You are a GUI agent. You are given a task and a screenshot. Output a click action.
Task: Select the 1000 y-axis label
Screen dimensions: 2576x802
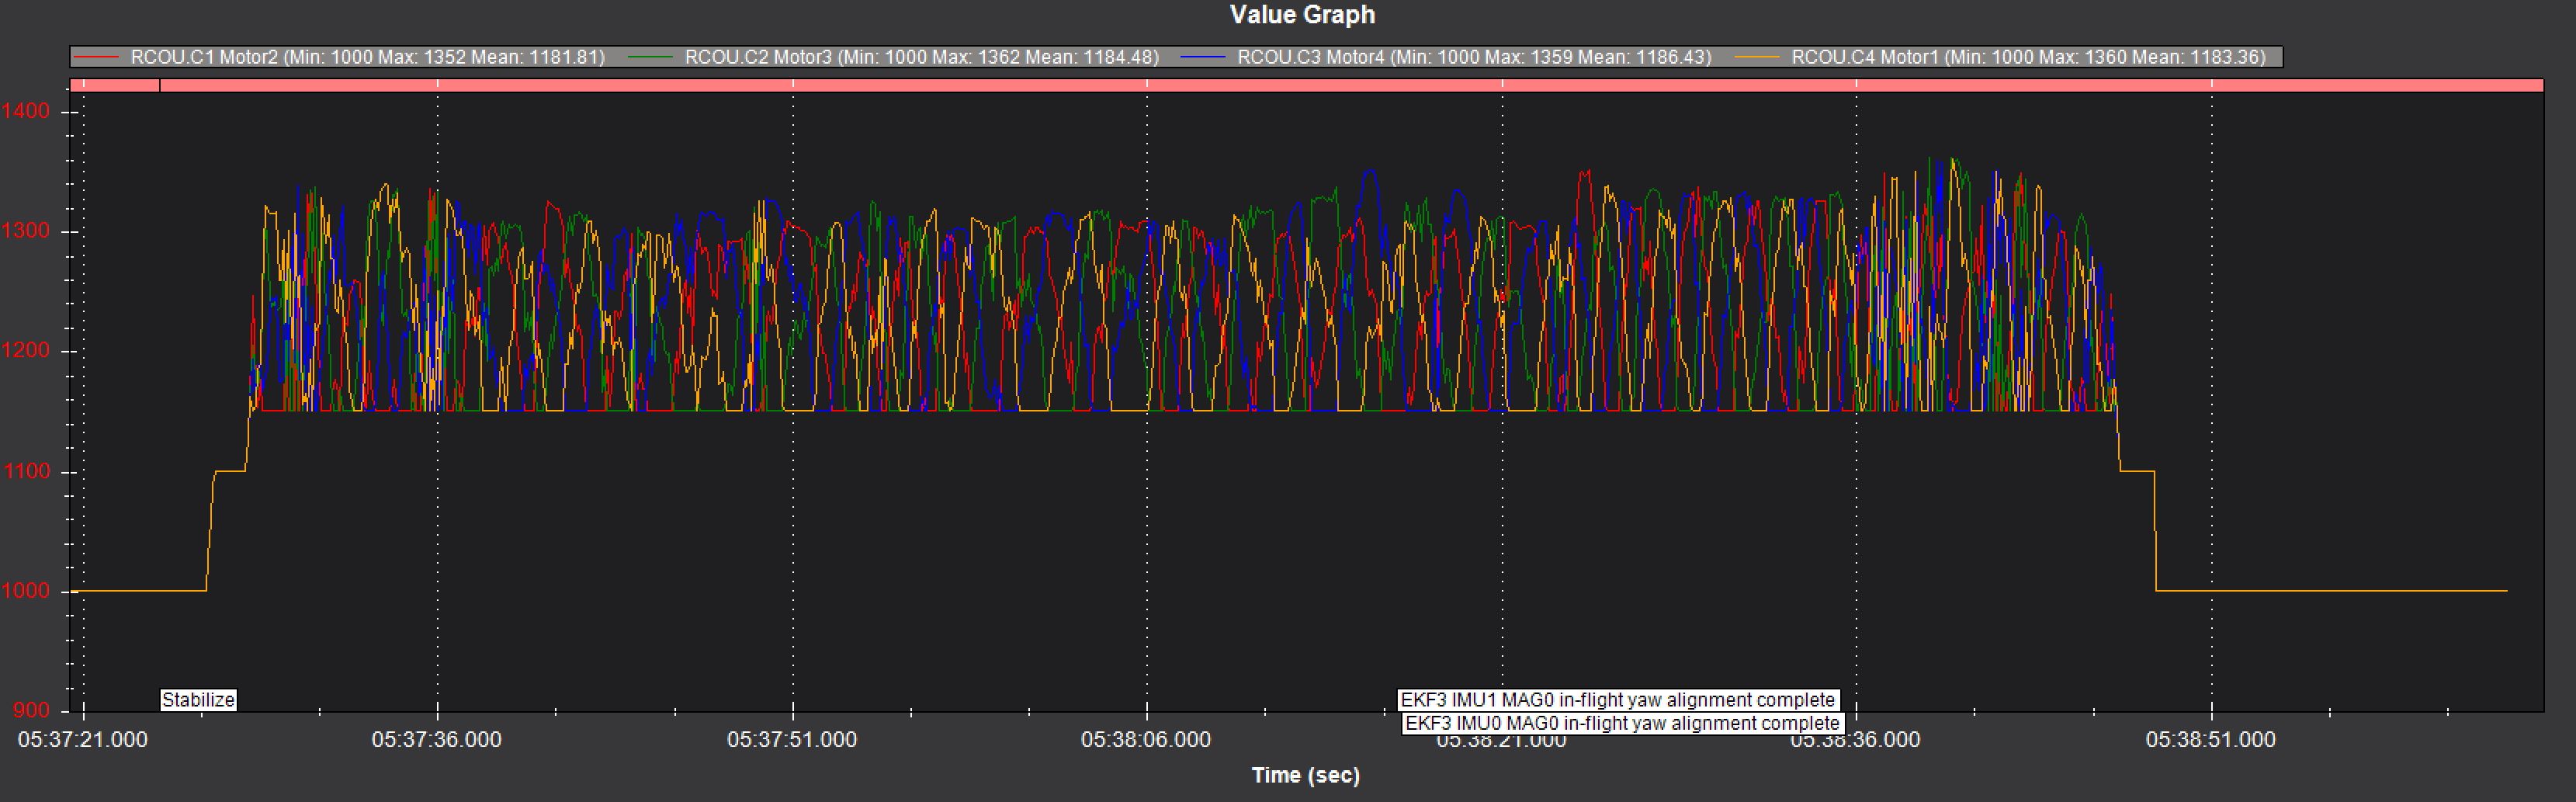click(x=26, y=591)
